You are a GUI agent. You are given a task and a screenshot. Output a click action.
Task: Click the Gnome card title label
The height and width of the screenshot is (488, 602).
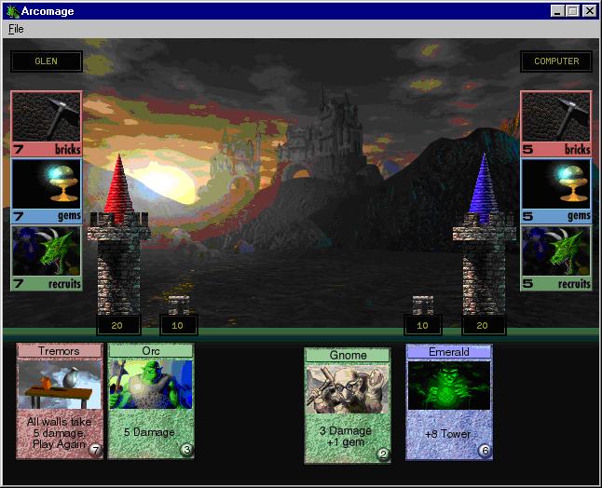tap(348, 355)
